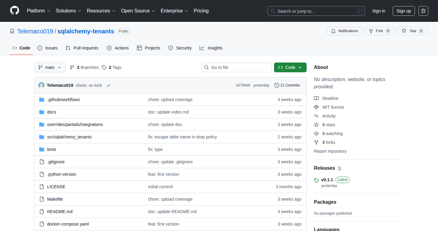Click Telemaco019 avatar in commit bar
438x231 pixels.
click(41, 85)
